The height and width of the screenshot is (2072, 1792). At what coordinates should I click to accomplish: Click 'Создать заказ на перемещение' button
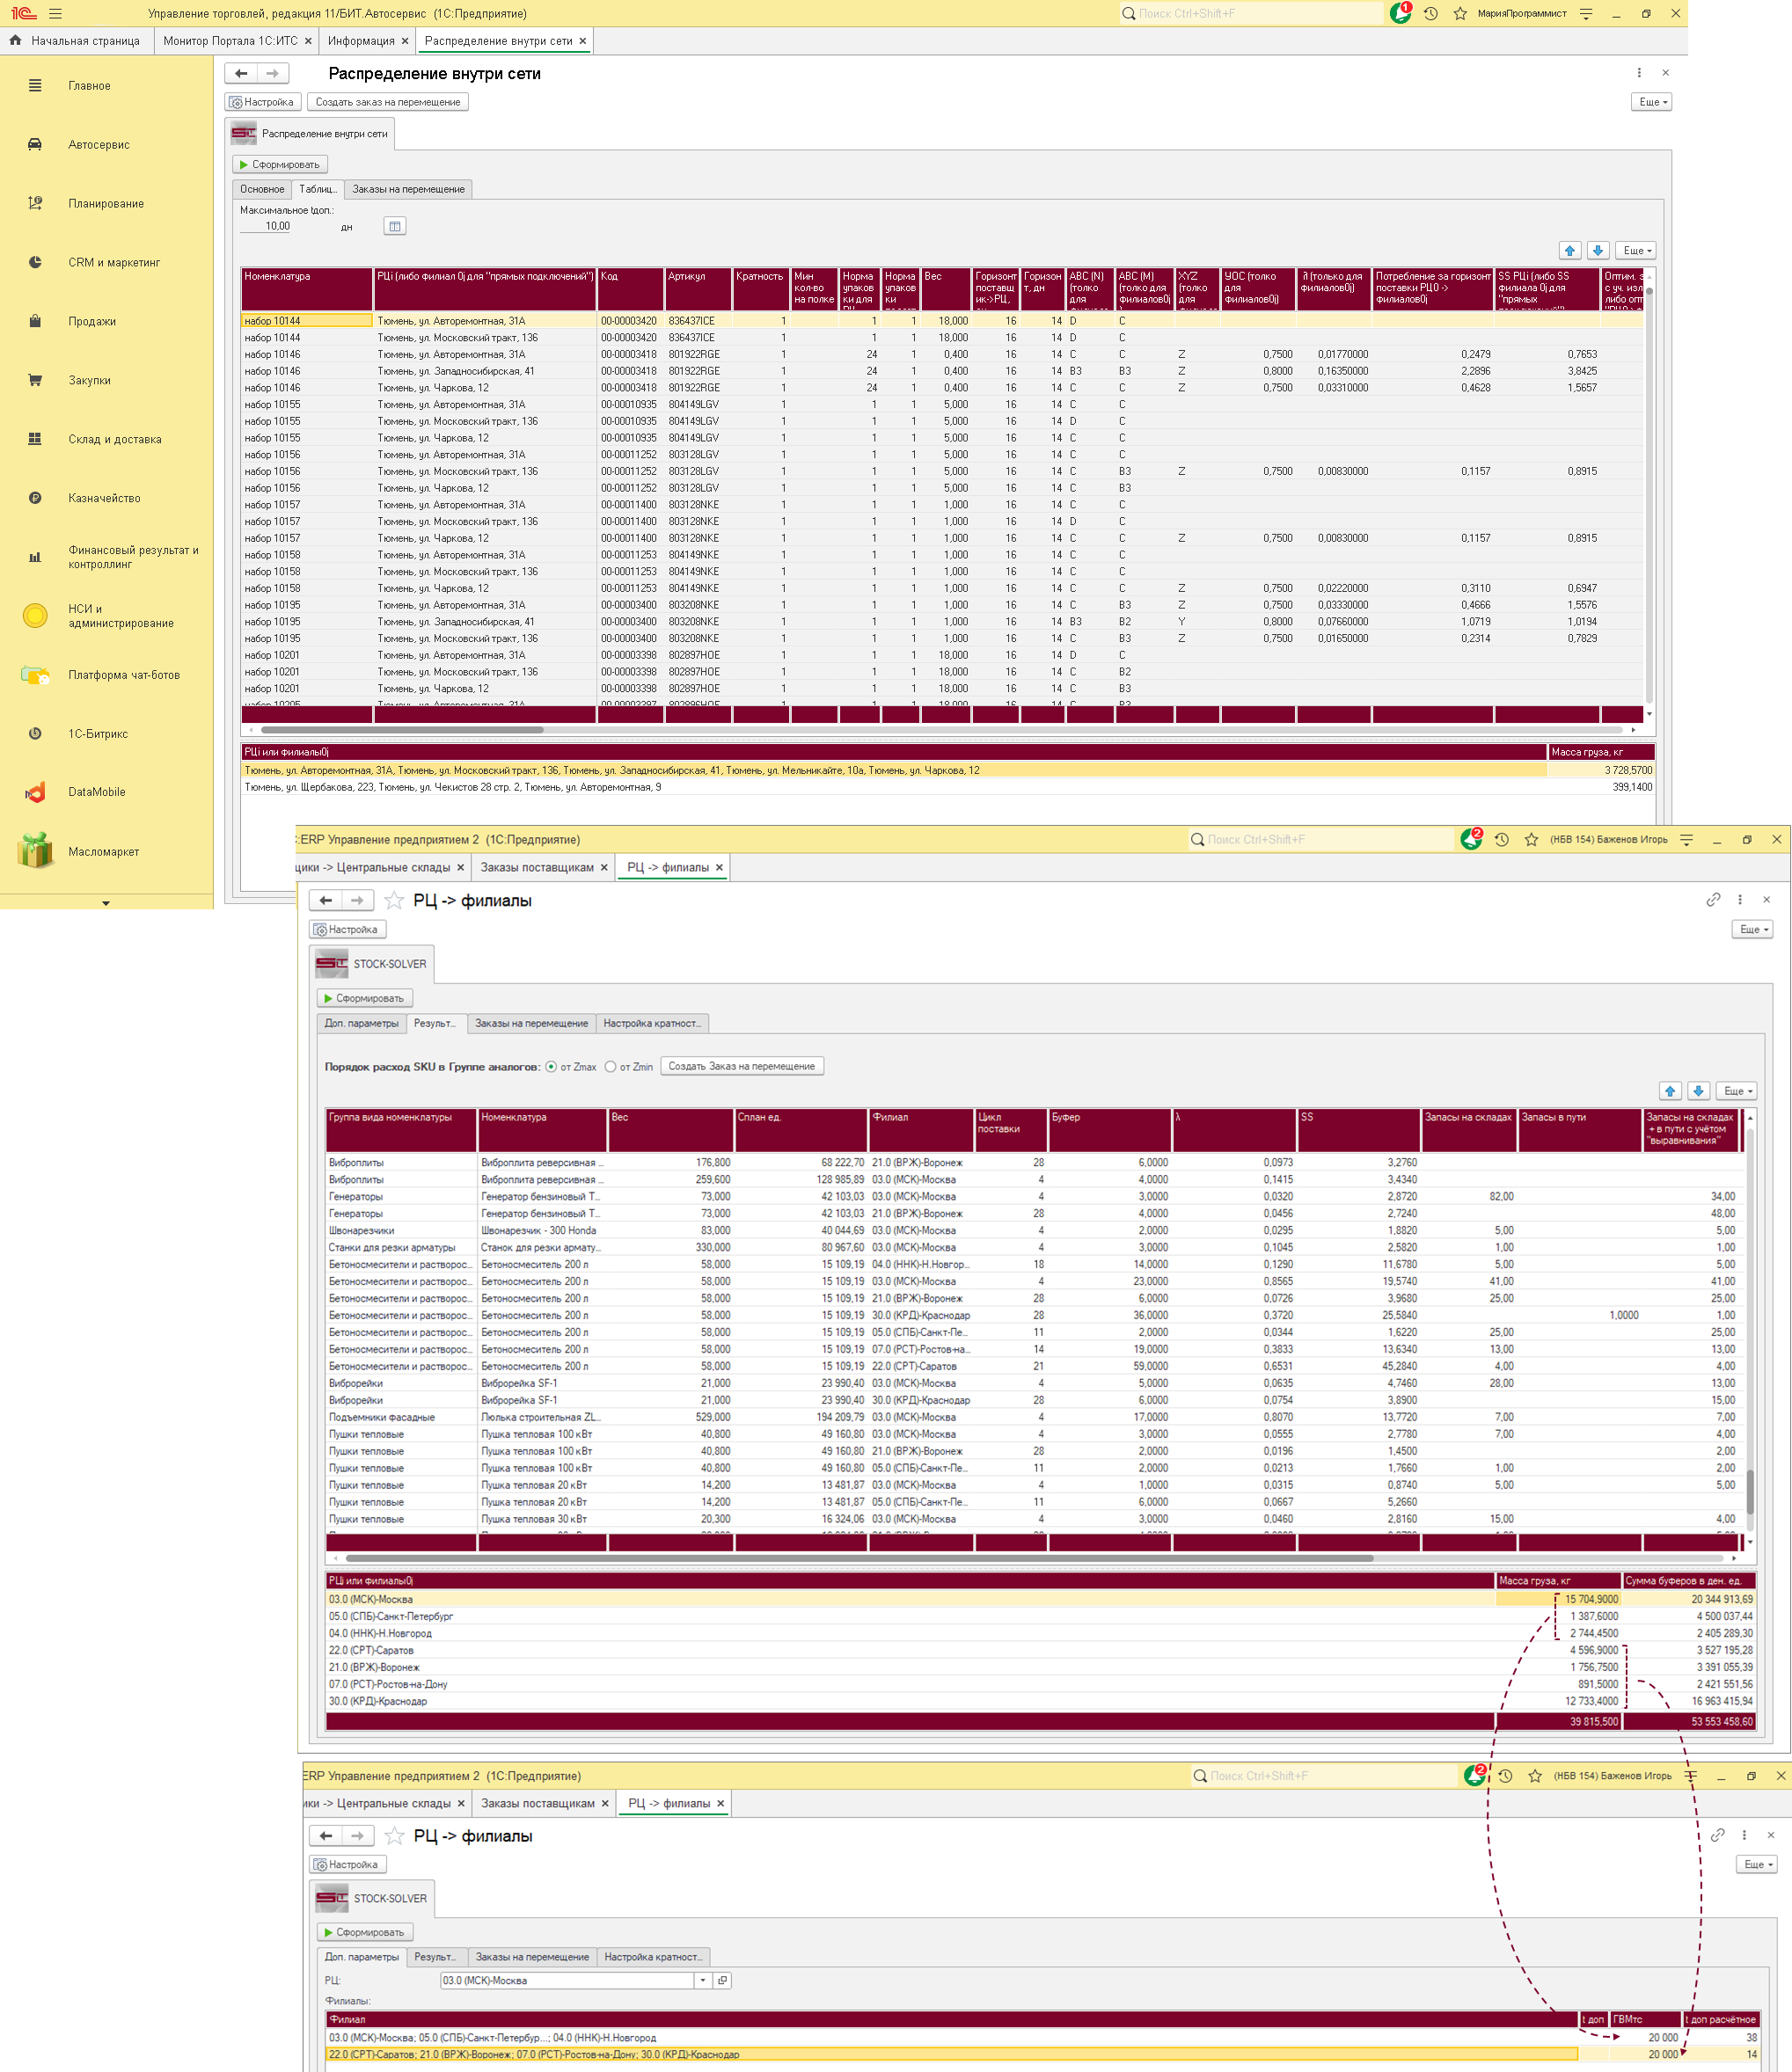click(388, 102)
